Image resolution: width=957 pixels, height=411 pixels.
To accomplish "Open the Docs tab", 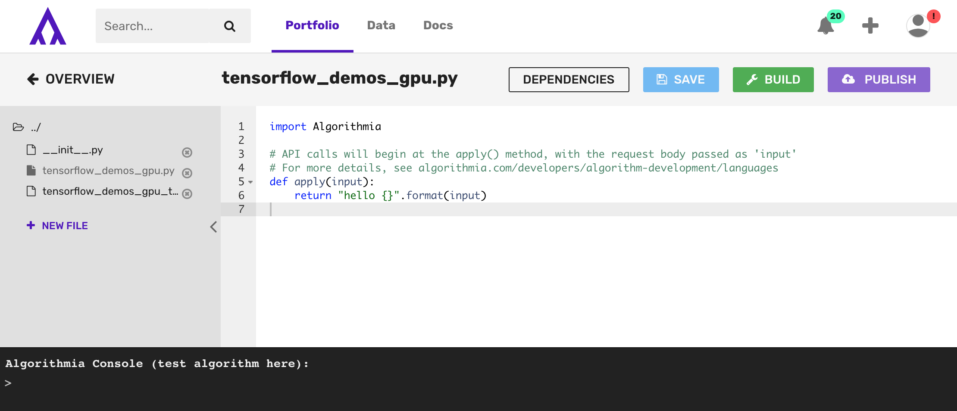I will point(438,25).
